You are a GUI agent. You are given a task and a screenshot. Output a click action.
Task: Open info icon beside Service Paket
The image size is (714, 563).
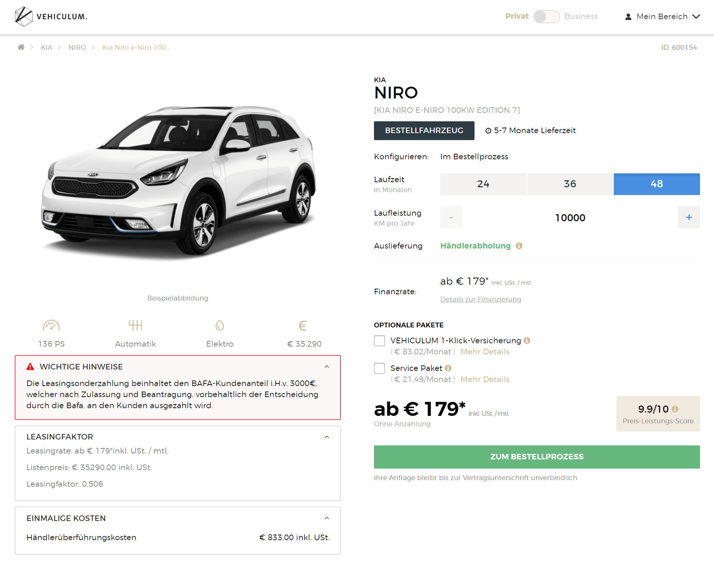448,368
